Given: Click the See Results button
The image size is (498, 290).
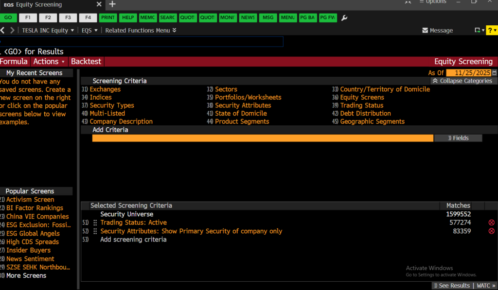Looking at the screenshot, I should pos(452,286).
